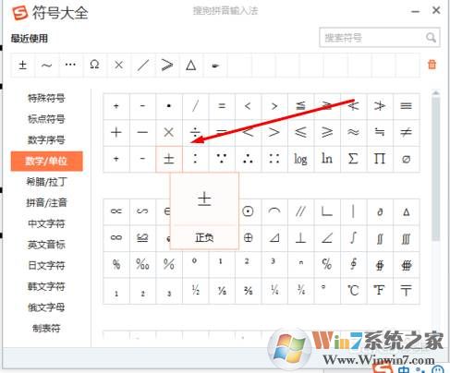Viewport: 450px width, 373px height.
Task: Click the symbol list vertical scrollbar
Action: (435, 168)
